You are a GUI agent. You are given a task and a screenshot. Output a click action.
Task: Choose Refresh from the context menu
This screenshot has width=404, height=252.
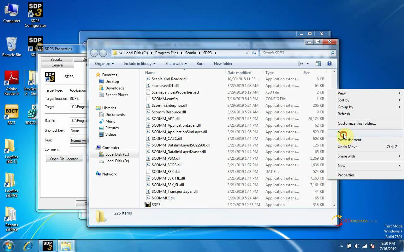click(365, 114)
